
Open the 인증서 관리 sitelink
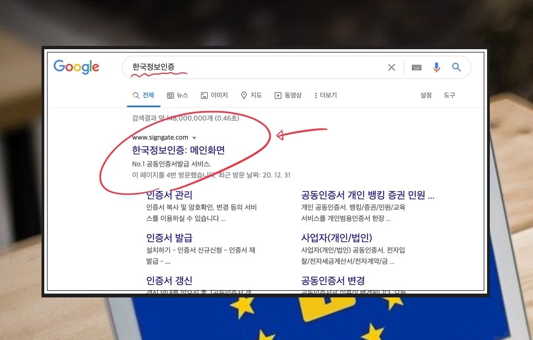pos(169,195)
